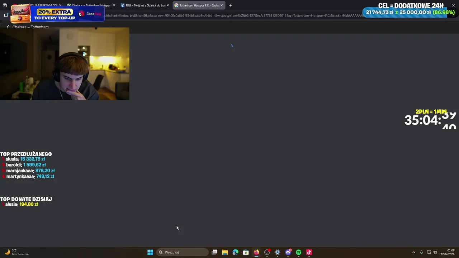Click the browser address bar URL
Viewport: 459px width, 258px height.
234,15
